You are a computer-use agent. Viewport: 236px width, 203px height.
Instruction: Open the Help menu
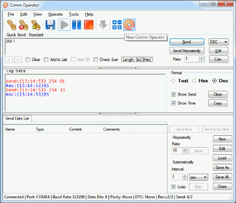tap(89, 14)
